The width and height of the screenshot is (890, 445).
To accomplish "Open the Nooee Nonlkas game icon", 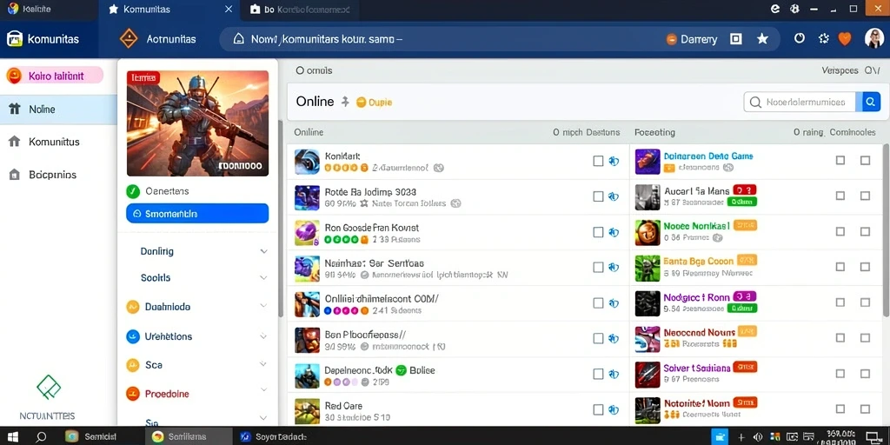I will (647, 233).
